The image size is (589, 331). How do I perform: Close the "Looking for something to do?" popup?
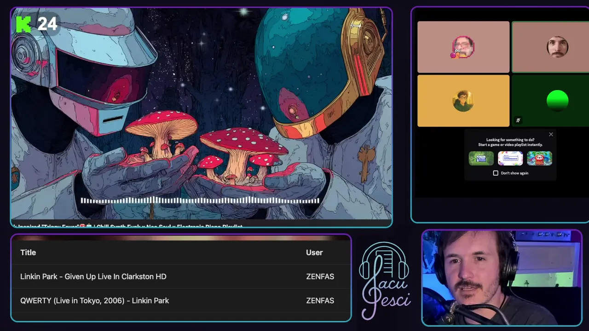[551, 134]
